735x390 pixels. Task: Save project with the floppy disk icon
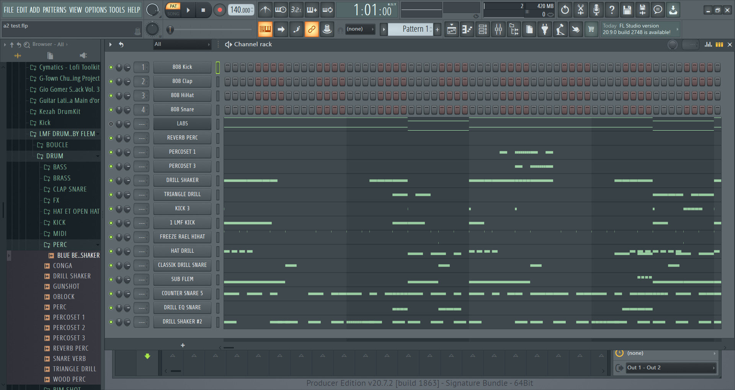tap(627, 10)
